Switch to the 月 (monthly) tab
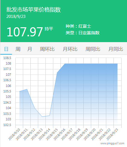This screenshot has height=147, width=127. pos(29,49)
